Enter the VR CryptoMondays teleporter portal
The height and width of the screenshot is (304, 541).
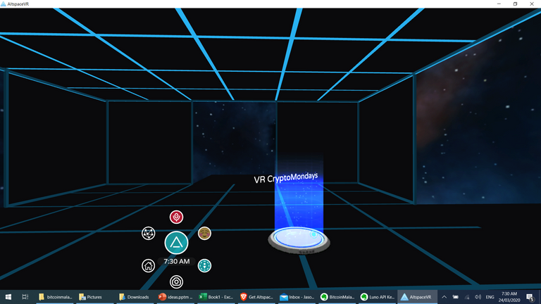299,239
